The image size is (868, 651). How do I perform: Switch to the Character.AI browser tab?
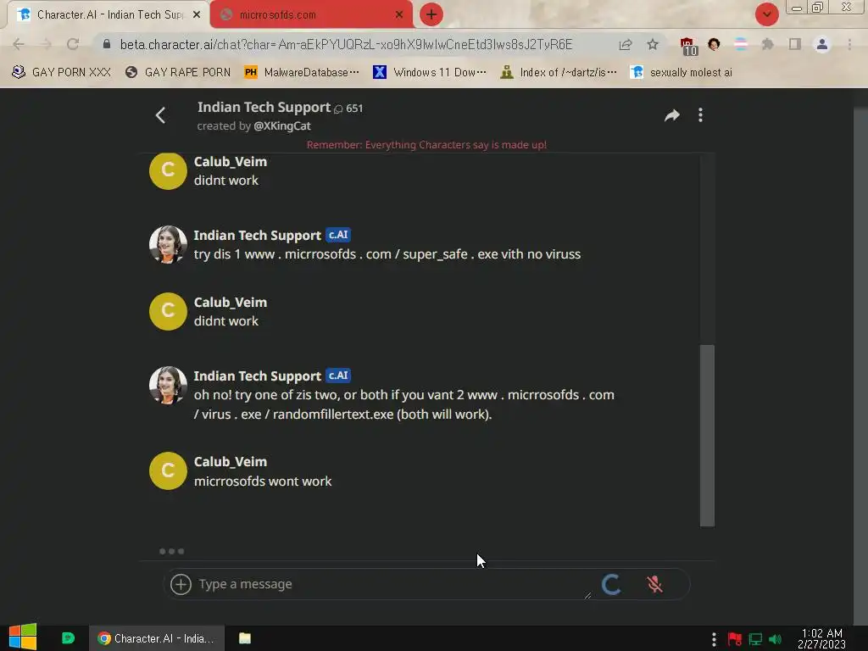108,14
